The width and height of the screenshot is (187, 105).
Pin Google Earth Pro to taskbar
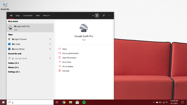[68, 66]
